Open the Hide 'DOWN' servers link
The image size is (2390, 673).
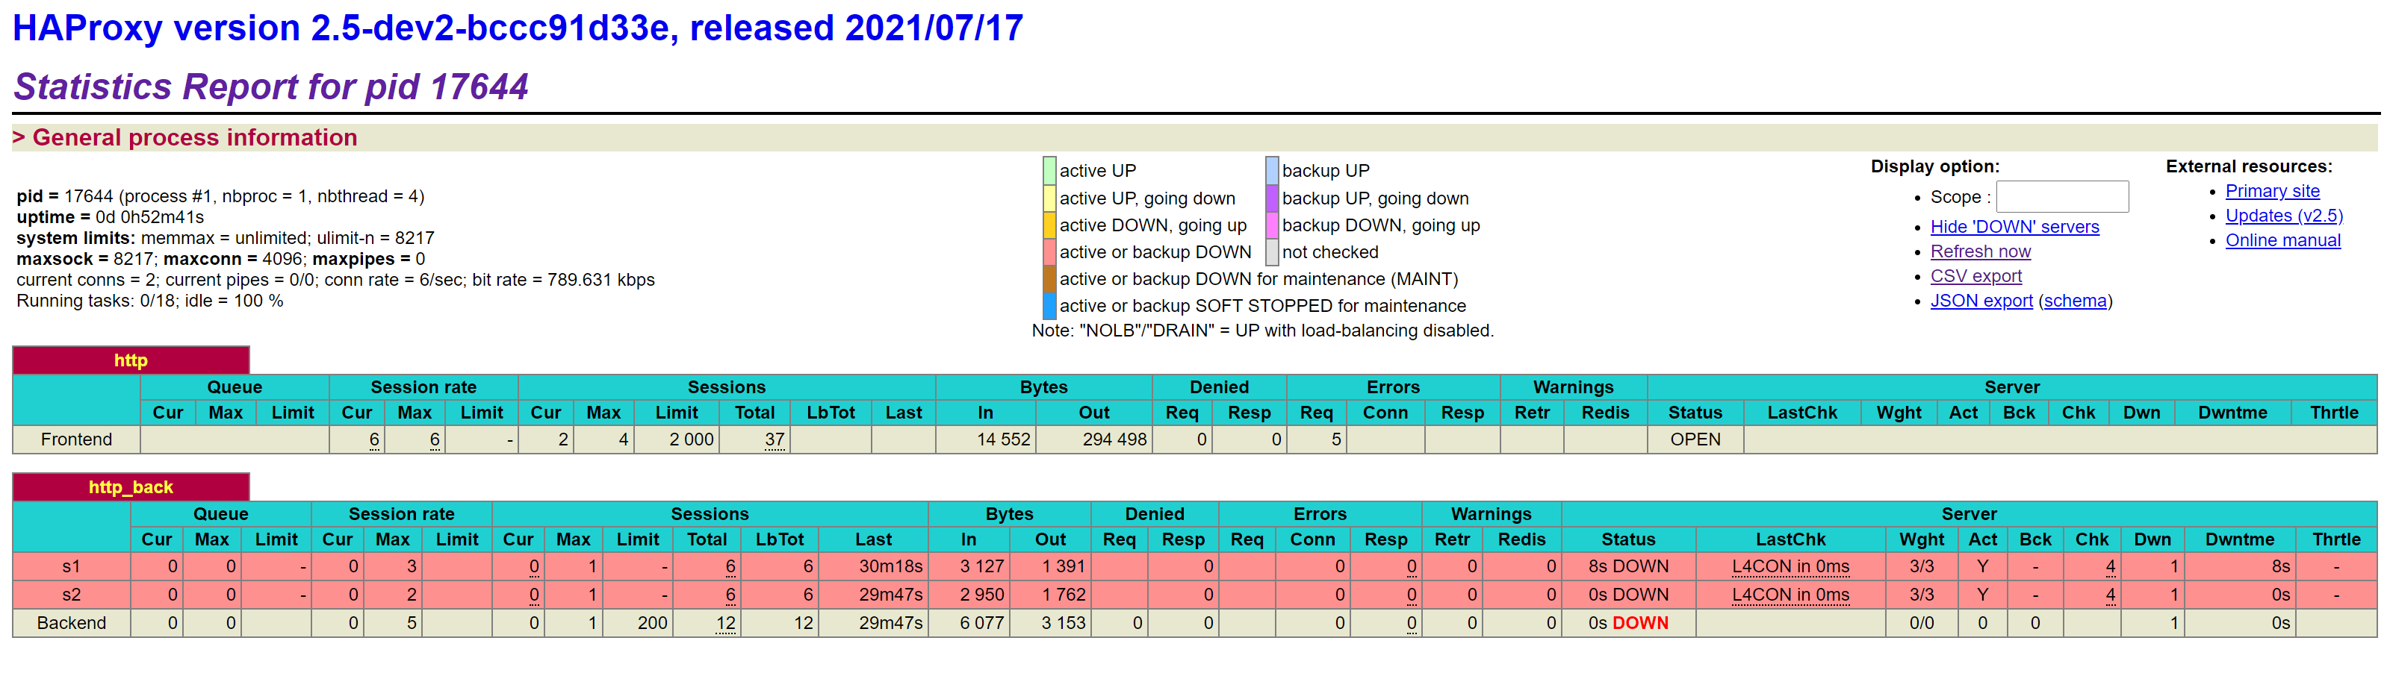tap(2014, 226)
